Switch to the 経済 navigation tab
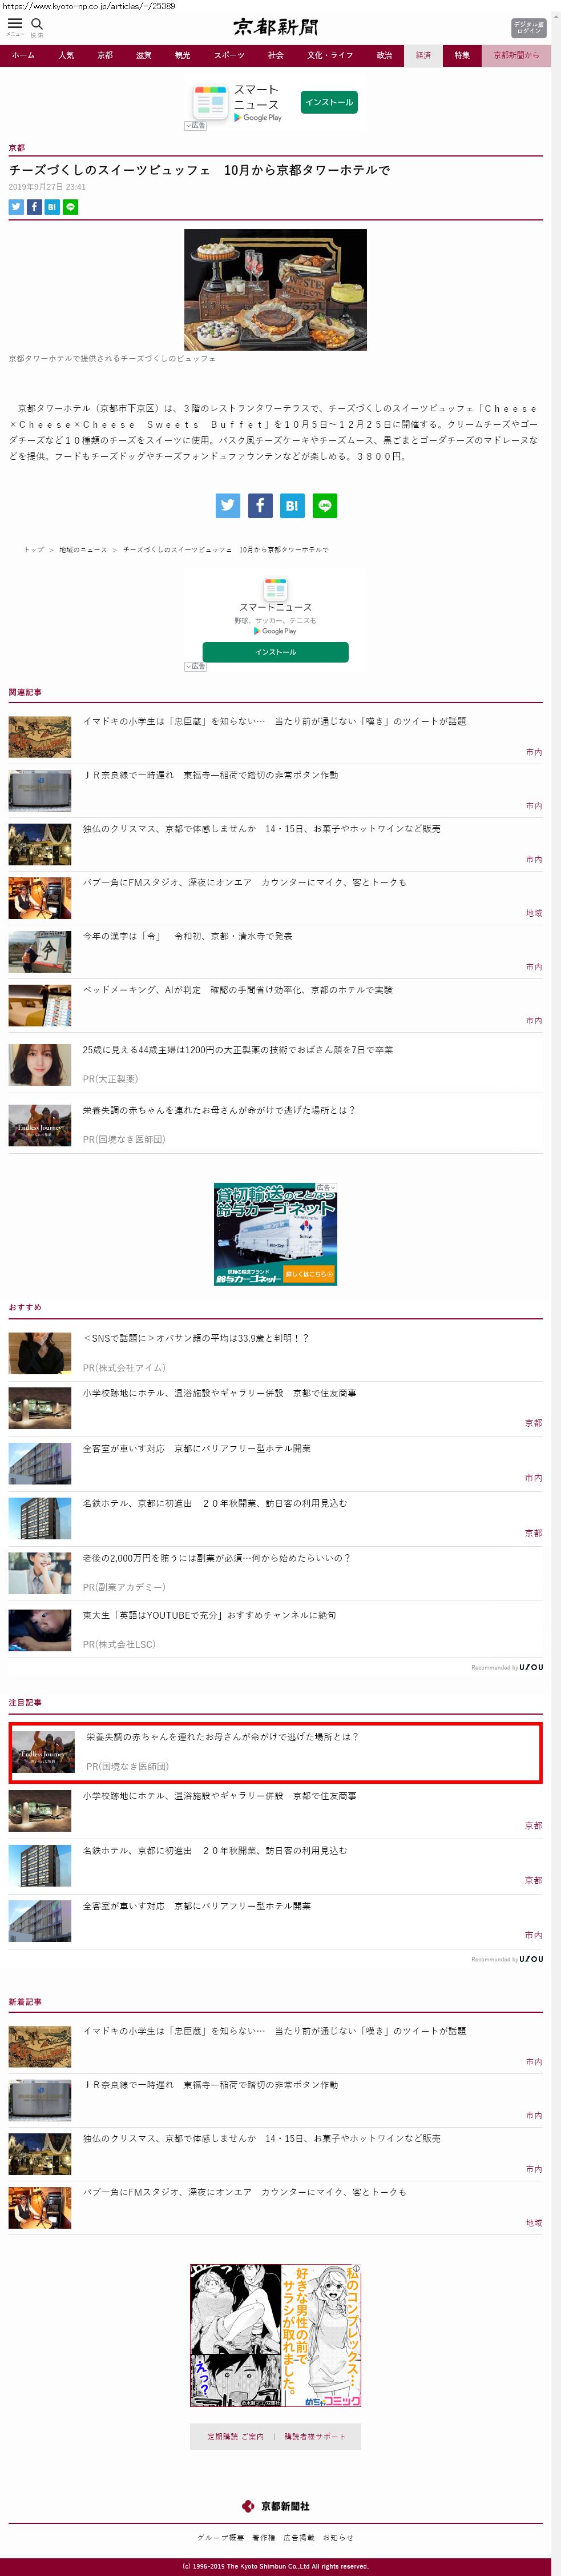Image resolution: width=561 pixels, height=2576 pixels. point(423,56)
